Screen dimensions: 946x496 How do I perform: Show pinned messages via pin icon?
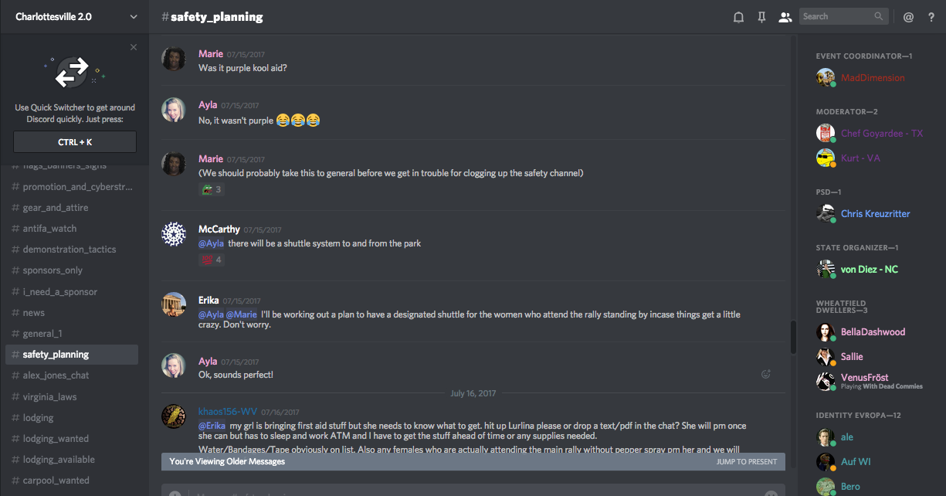click(x=761, y=17)
